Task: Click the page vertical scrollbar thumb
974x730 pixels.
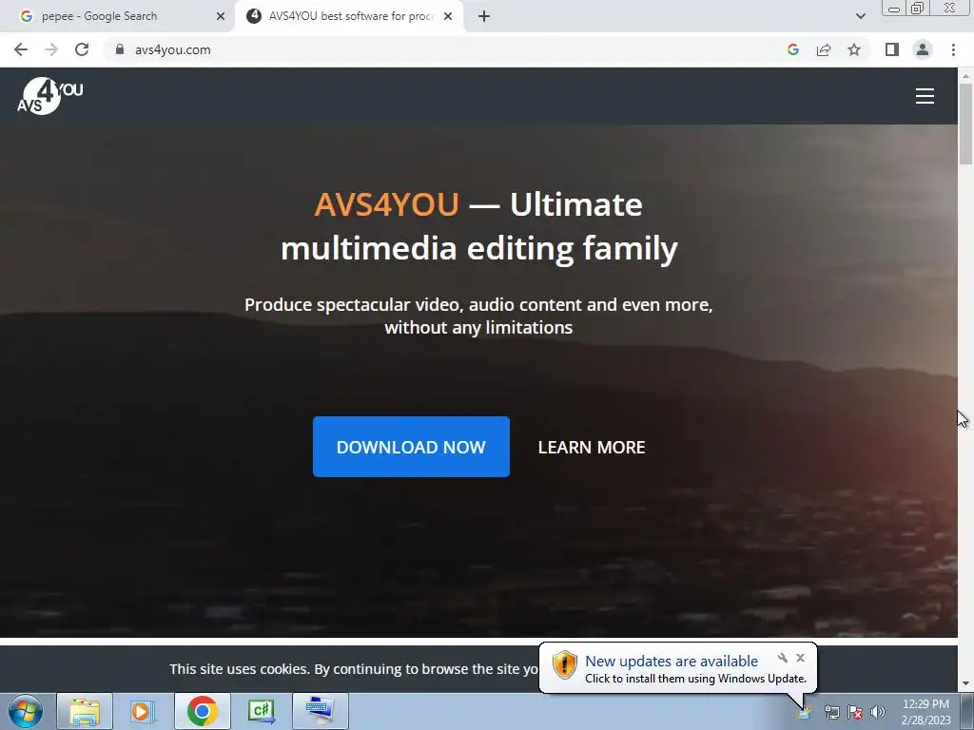Action: (965, 125)
